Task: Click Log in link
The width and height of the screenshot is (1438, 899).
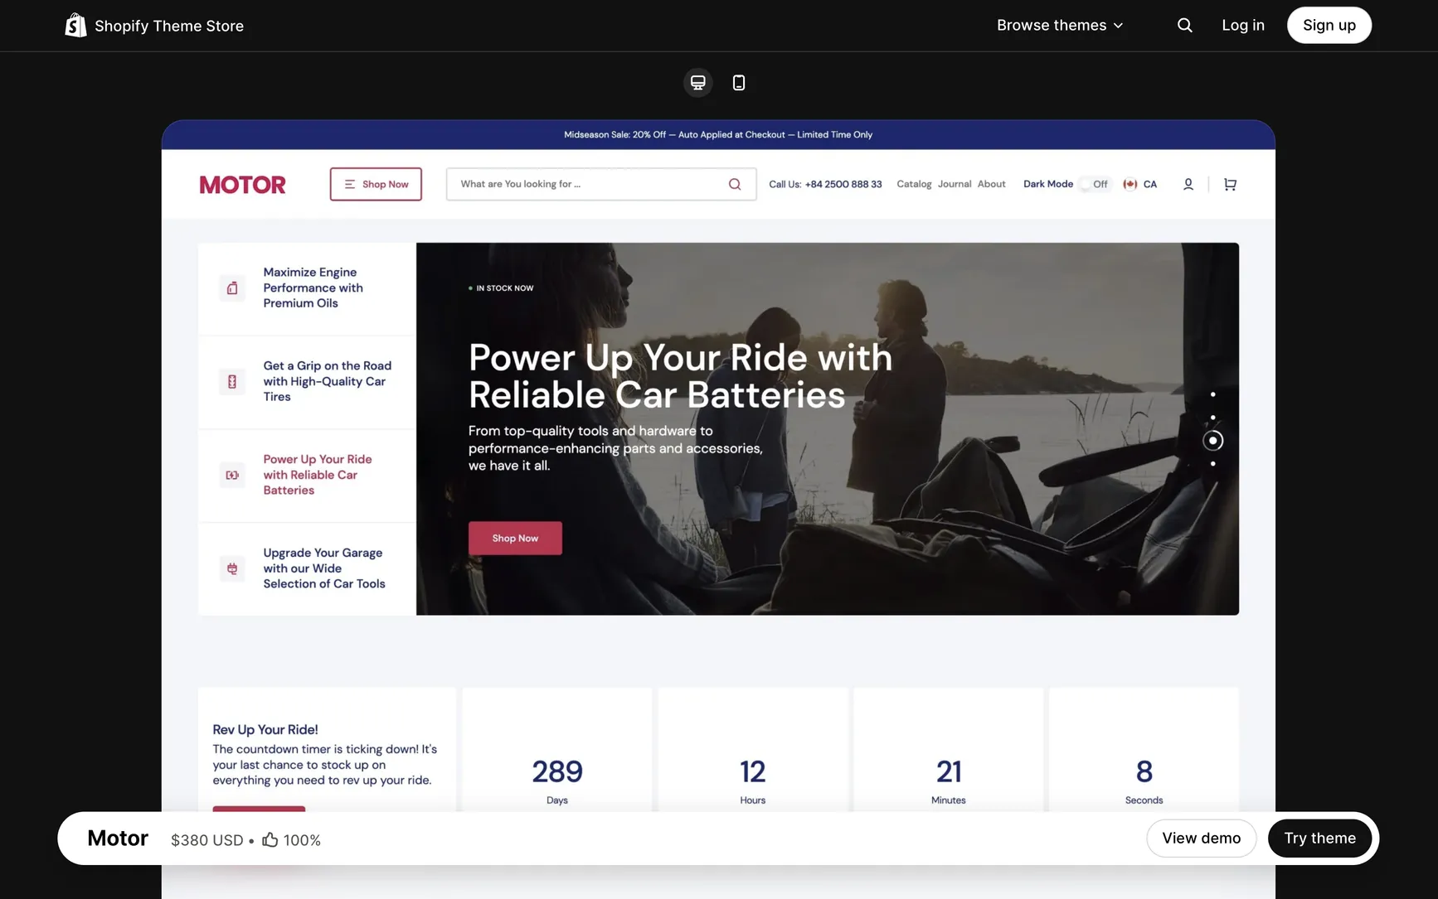Action: point(1242,25)
